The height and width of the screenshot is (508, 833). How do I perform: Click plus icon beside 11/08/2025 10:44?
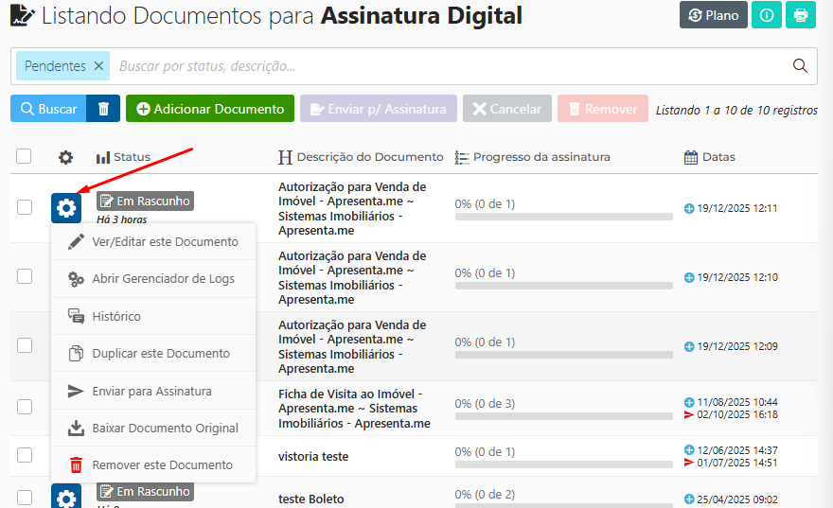click(x=689, y=402)
